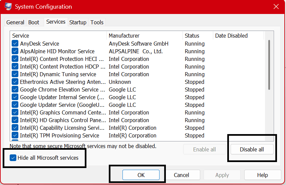The width and height of the screenshot is (286, 185).
Task: Close the System Configuration window
Action: click(x=276, y=7)
